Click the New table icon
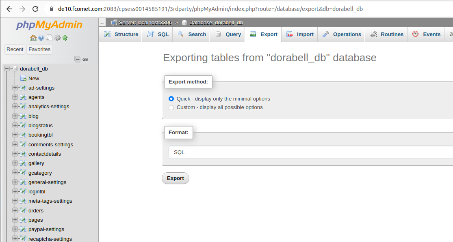 [24, 78]
